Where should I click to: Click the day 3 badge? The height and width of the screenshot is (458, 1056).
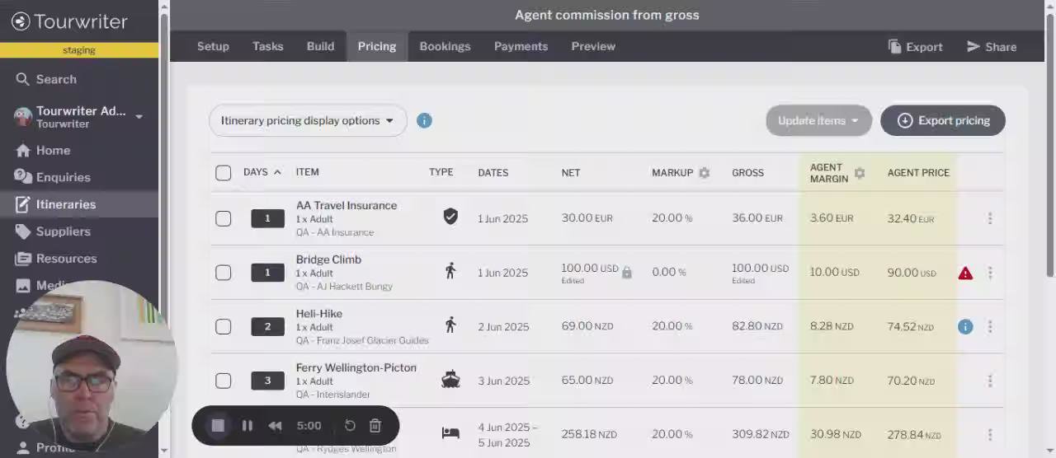click(267, 381)
